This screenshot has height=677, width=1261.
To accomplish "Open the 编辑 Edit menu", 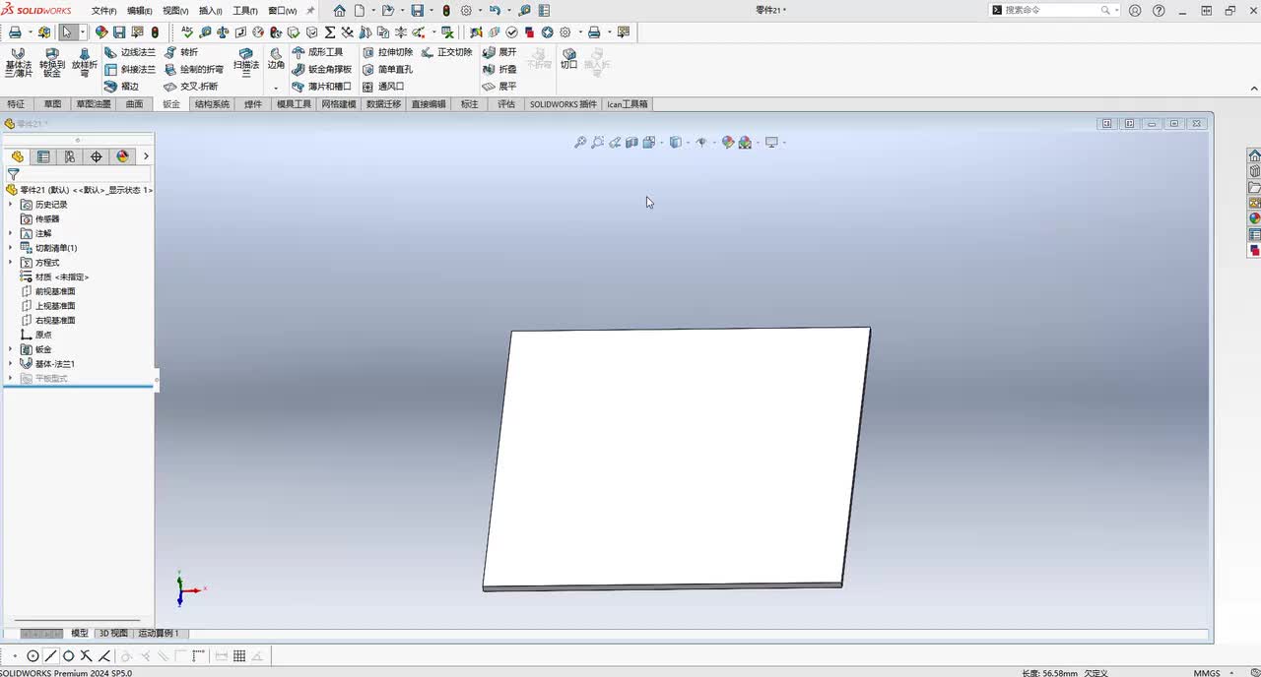I will [x=140, y=11].
